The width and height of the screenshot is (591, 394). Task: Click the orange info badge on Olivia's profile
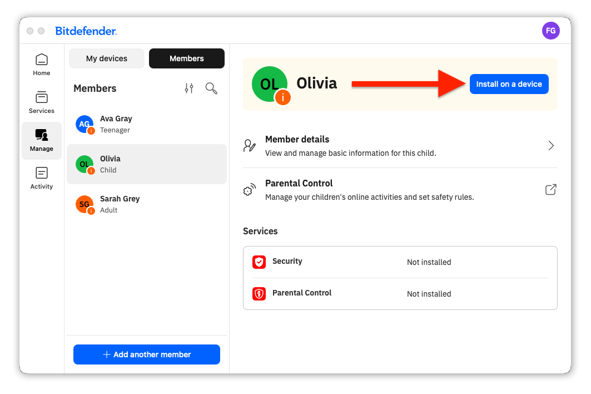282,97
